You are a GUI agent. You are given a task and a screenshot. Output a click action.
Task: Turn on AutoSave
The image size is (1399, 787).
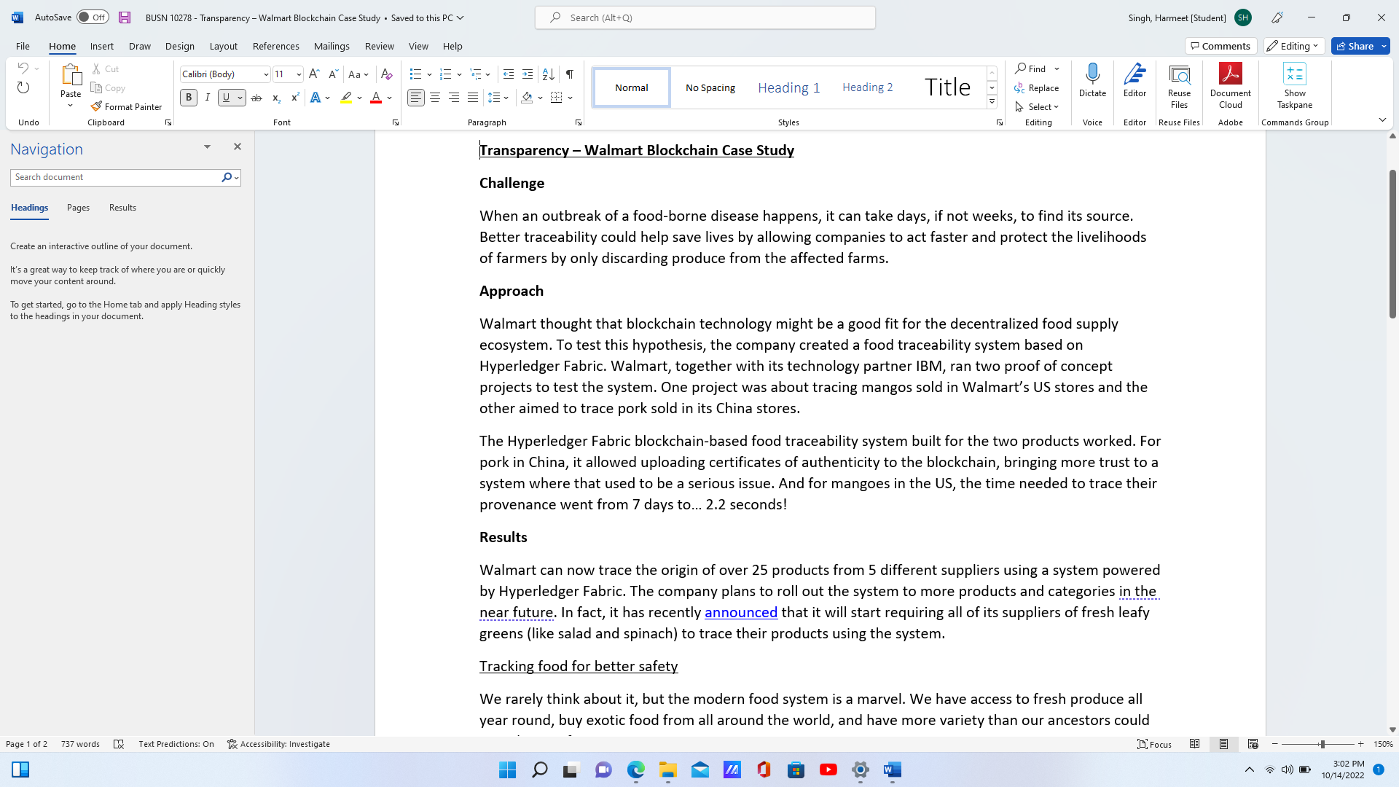pos(92,17)
